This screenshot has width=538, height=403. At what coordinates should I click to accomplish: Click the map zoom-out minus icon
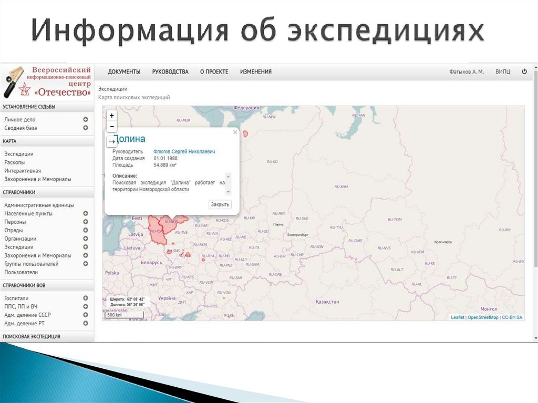tap(111, 126)
